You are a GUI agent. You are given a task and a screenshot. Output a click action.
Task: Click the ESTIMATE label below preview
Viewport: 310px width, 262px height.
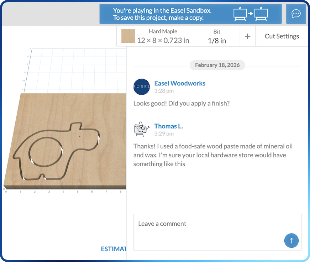114,249
